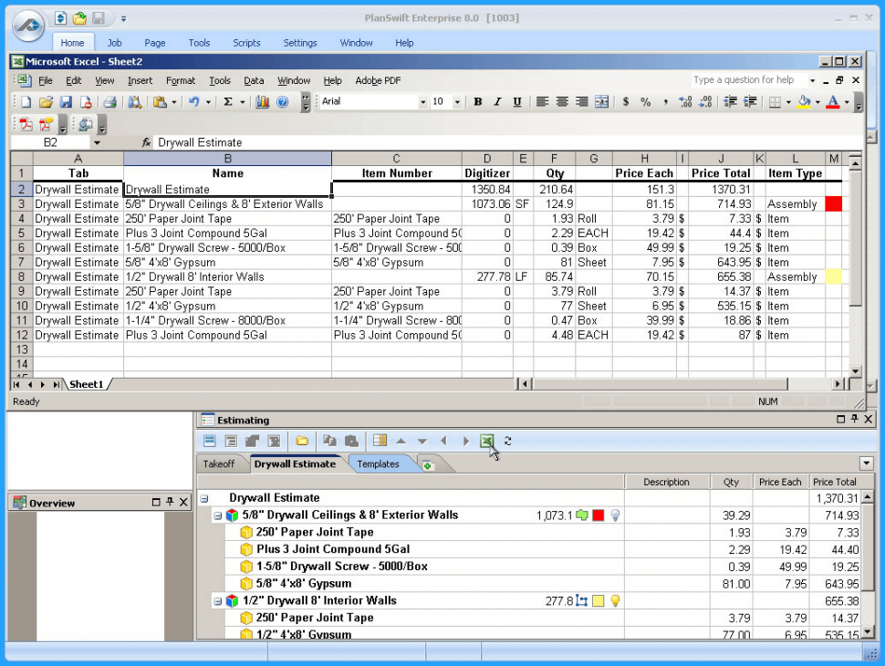This screenshot has height=666, width=885.
Task: Click the first Adobe PDF convert icon
Action: click(x=26, y=123)
